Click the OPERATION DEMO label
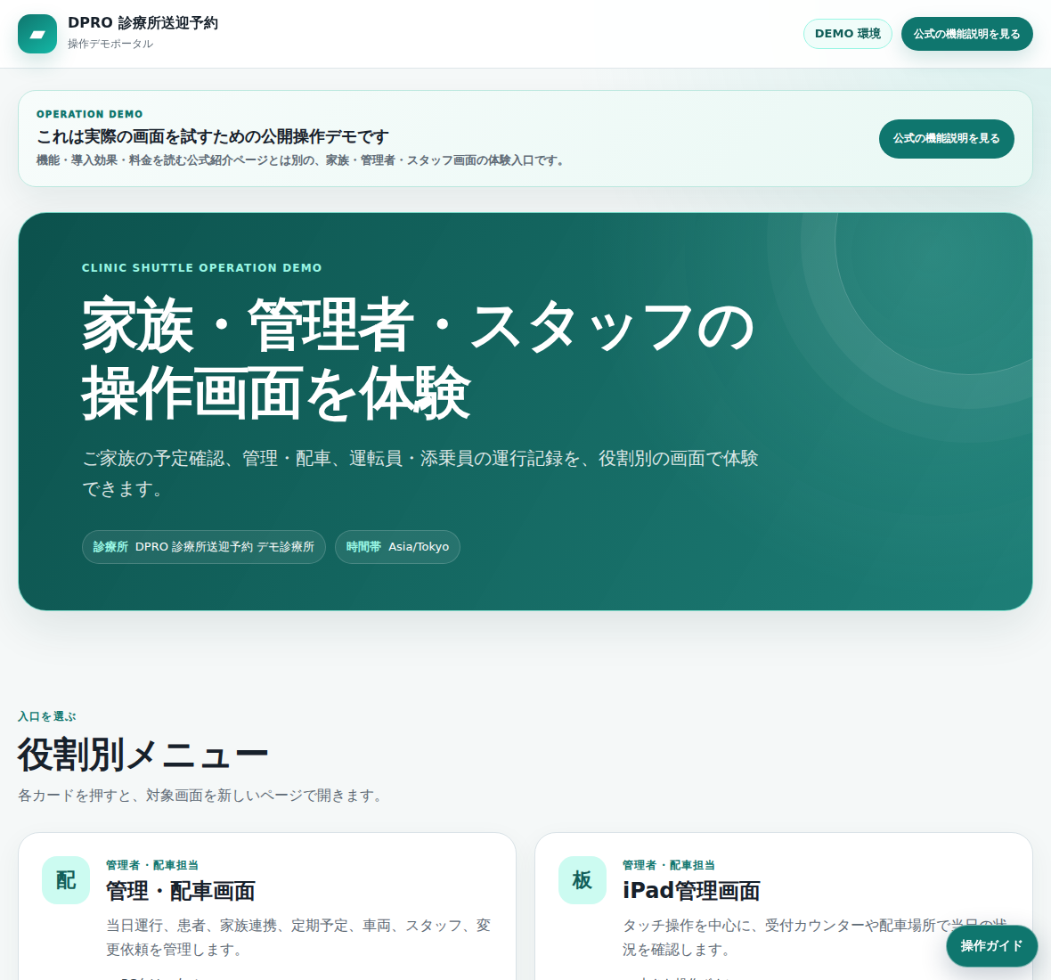 coord(90,115)
